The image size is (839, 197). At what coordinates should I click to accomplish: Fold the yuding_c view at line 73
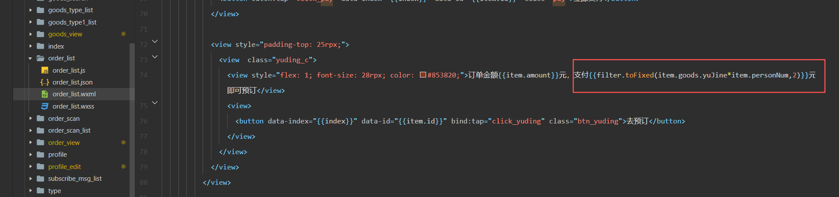pos(155,57)
